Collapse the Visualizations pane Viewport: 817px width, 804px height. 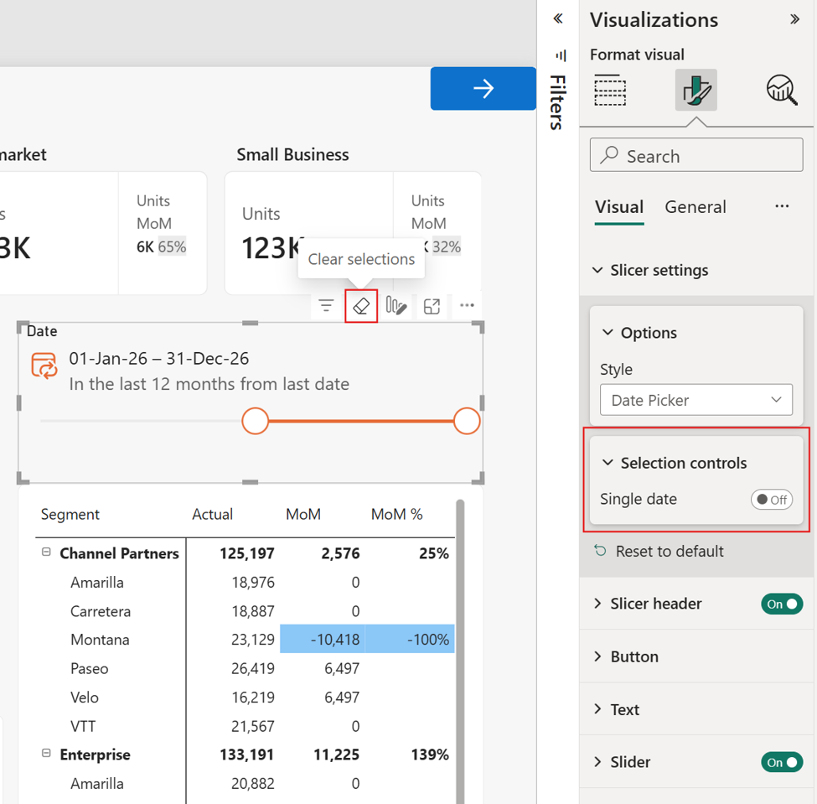(794, 19)
